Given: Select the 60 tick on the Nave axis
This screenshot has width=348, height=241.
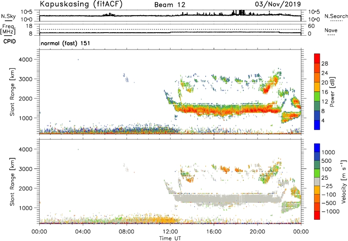Looking at the screenshot, I should coord(311,26).
